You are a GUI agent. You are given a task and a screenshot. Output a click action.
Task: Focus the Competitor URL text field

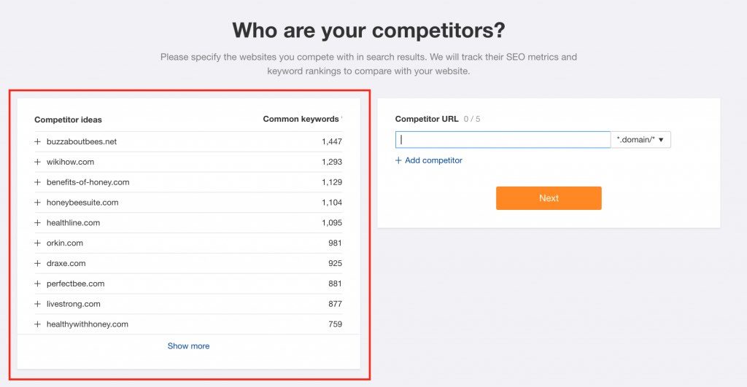(503, 140)
